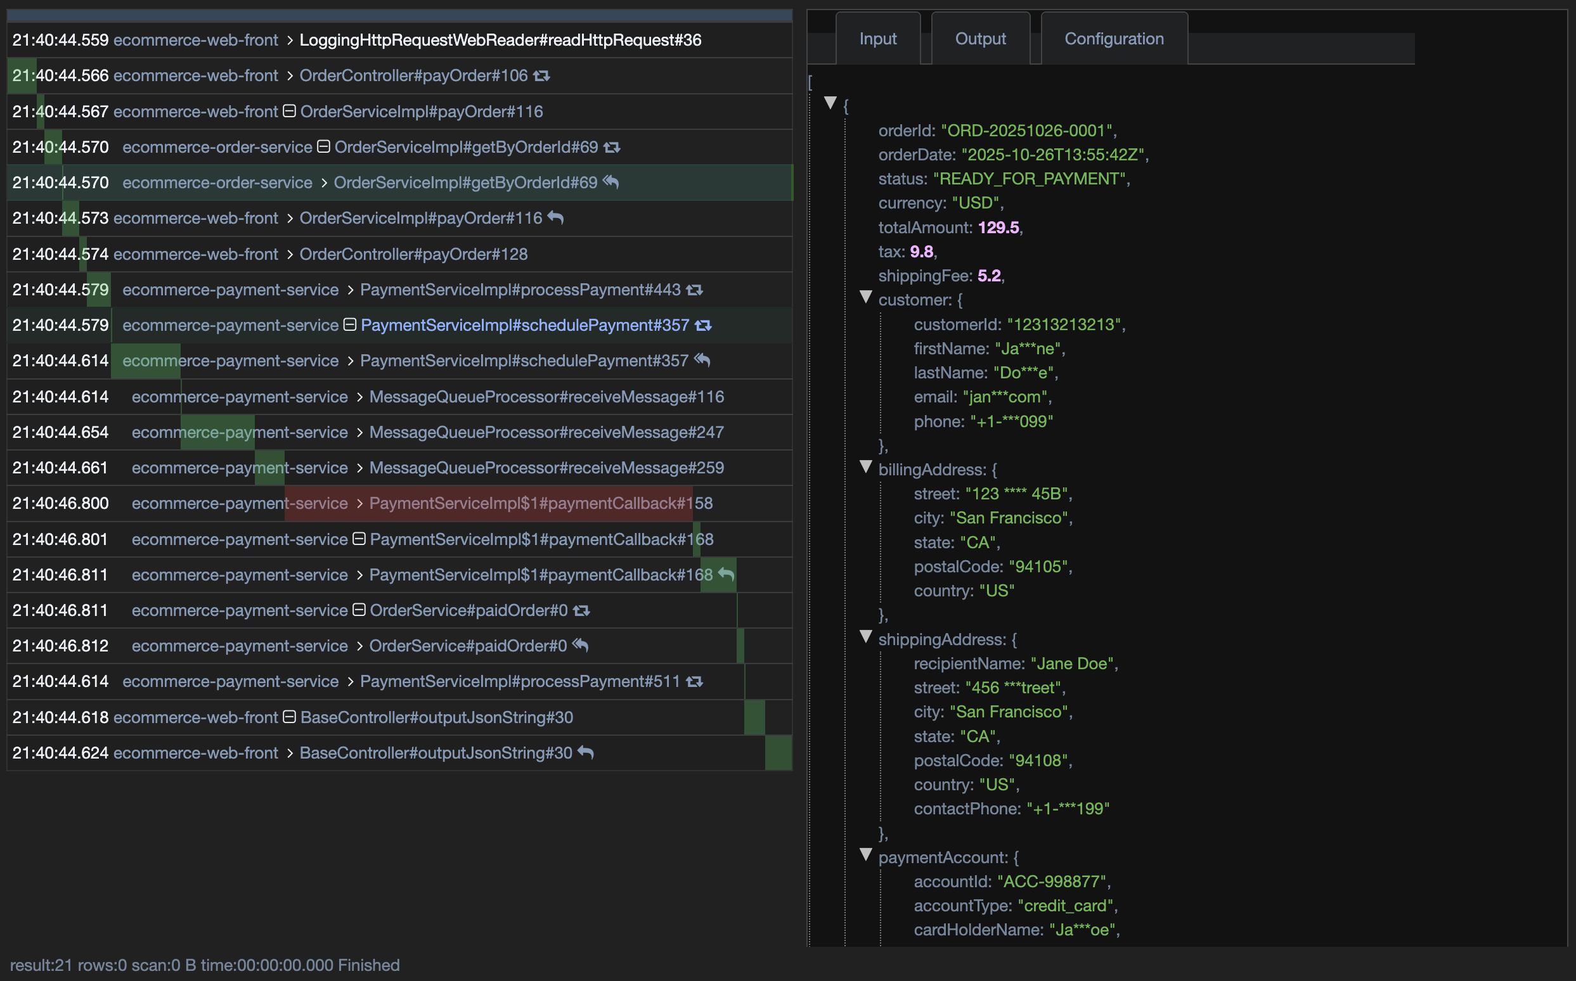The height and width of the screenshot is (981, 1576).
Task: Click the call icon on getByOrderId#69 row at 21:40:44.570 with collapse box
Action: (612, 147)
